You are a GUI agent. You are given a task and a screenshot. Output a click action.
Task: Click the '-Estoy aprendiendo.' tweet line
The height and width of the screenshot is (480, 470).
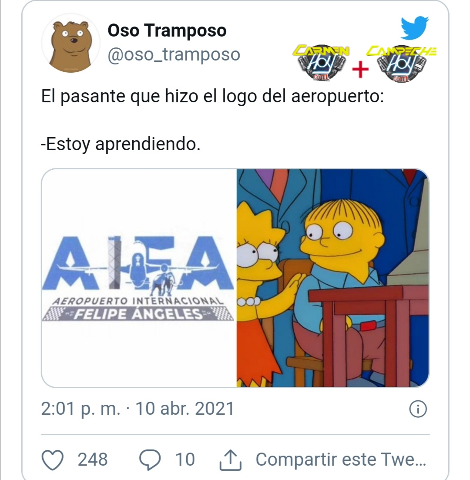coord(121,144)
